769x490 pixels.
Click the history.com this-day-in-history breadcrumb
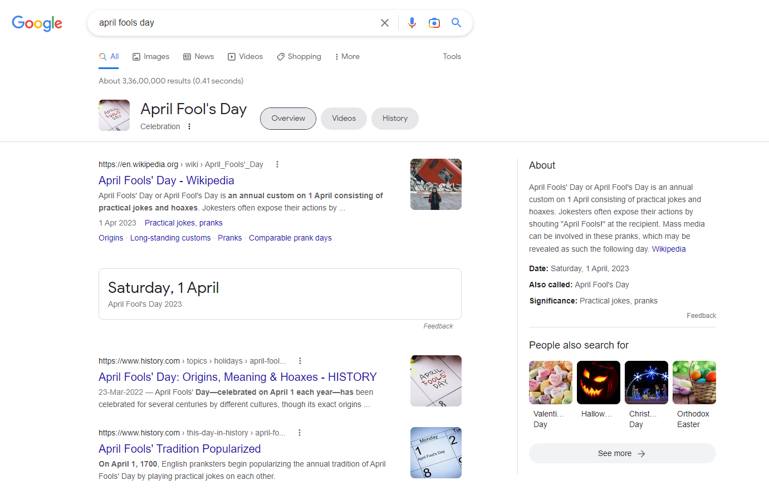coord(192,433)
